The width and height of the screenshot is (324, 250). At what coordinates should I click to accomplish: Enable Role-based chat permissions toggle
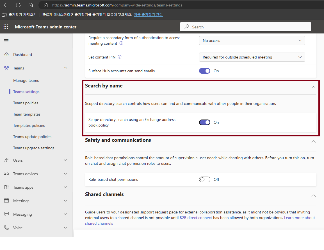pos(205,179)
